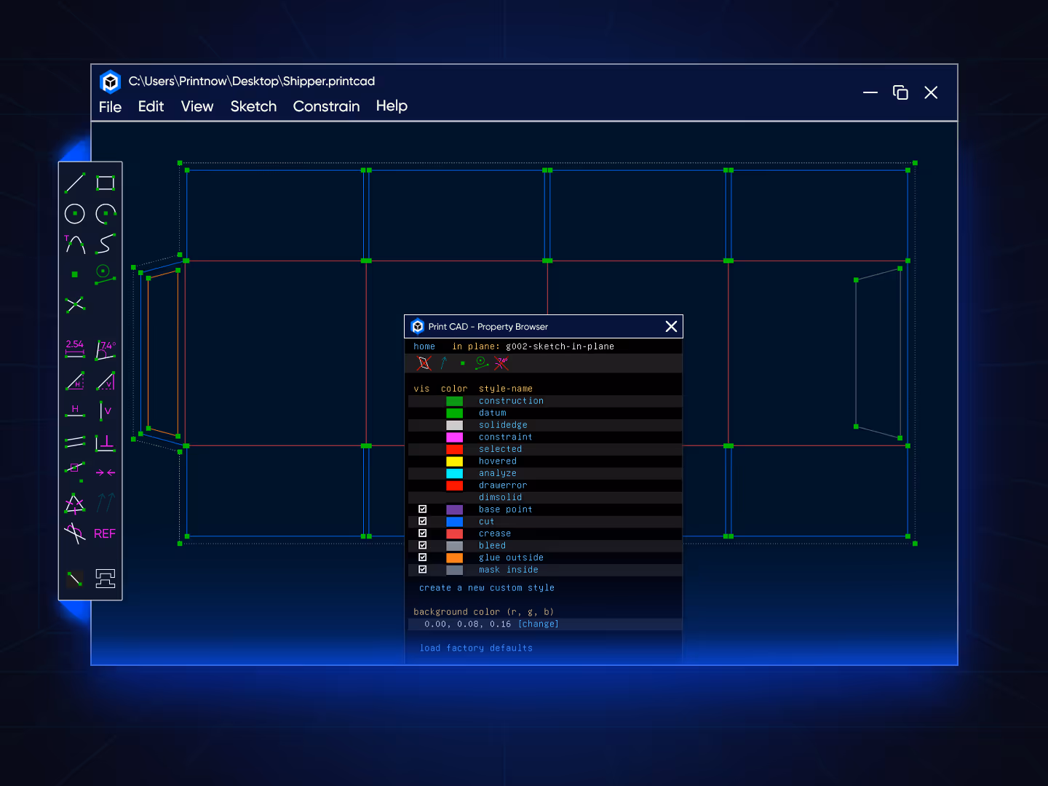Viewport: 1048px width, 786px height.
Task: Click load factory defaults
Action: tap(476, 648)
